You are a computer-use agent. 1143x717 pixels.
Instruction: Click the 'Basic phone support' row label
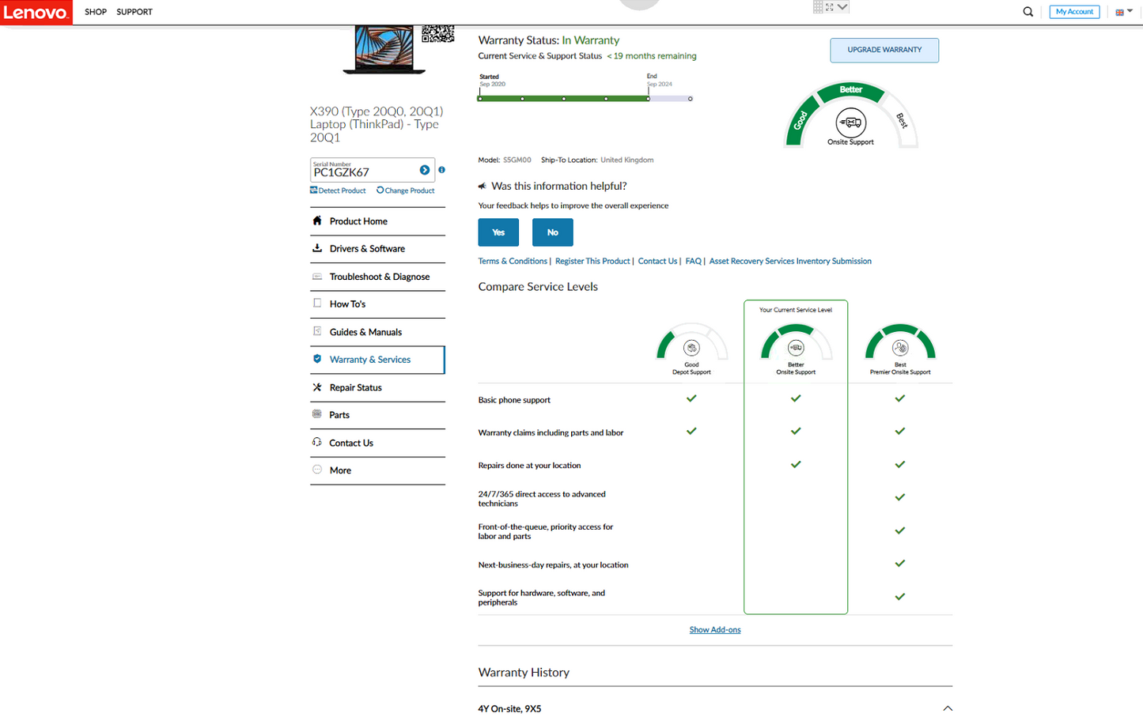[514, 400]
